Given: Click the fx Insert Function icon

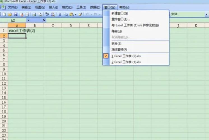Looking at the screenshot, I should [x=44, y=20].
